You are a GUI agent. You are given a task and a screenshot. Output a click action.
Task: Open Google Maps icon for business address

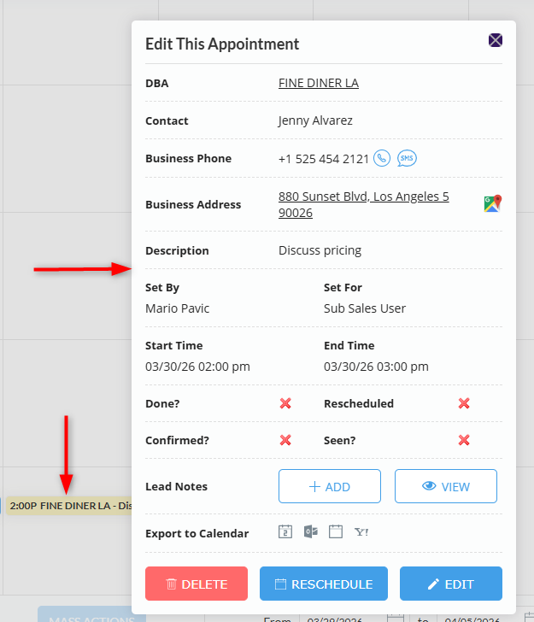[x=492, y=203]
